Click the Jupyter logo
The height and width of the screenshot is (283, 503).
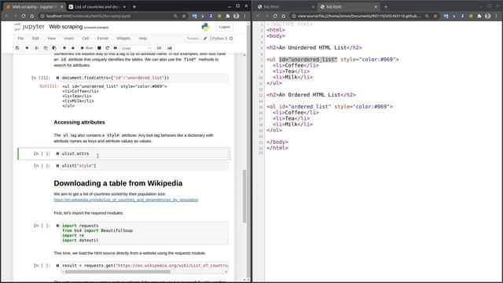coord(29,27)
